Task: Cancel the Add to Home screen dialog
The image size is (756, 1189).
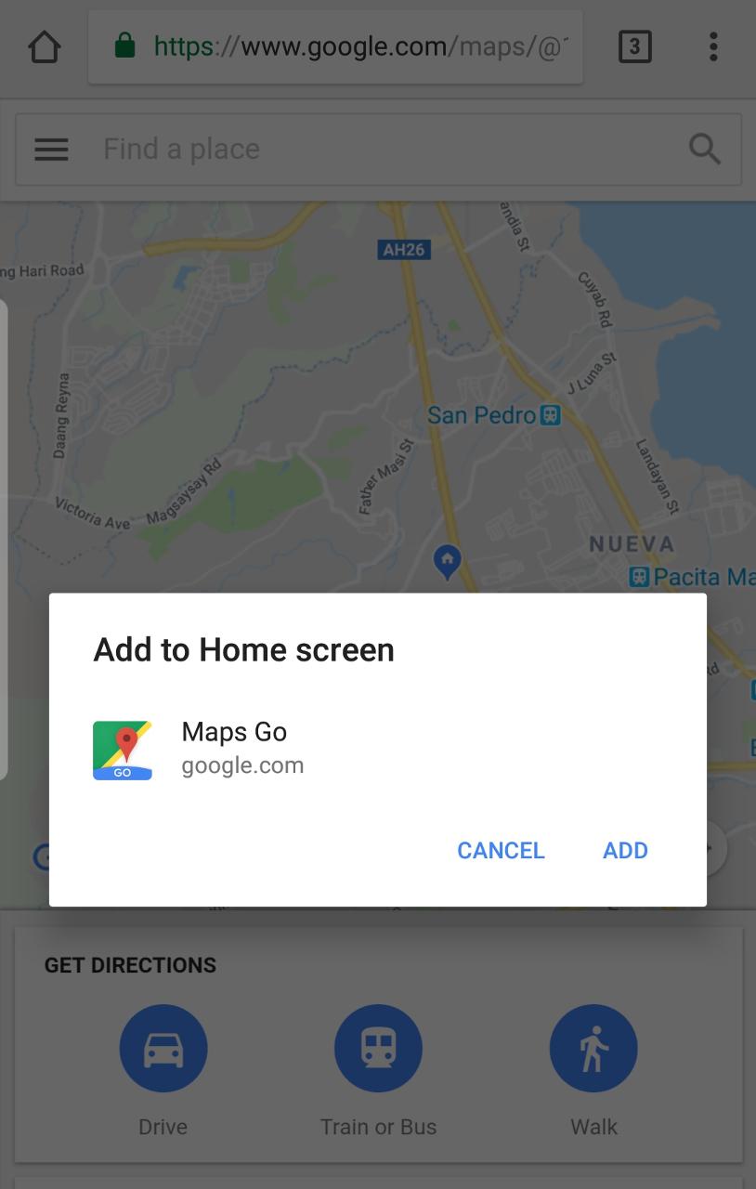Action: 501,850
